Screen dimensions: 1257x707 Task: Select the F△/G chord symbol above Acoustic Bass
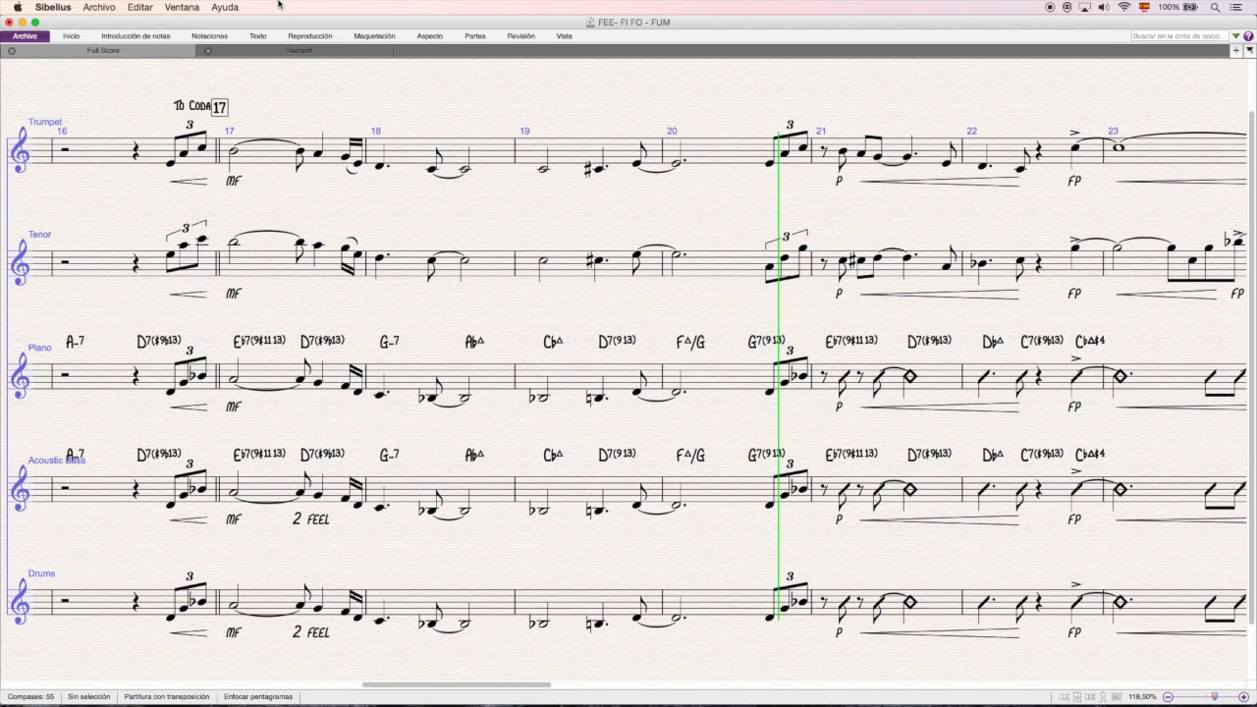point(691,455)
